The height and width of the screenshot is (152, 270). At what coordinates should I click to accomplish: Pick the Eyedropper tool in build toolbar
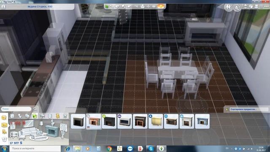pos(112,7)
